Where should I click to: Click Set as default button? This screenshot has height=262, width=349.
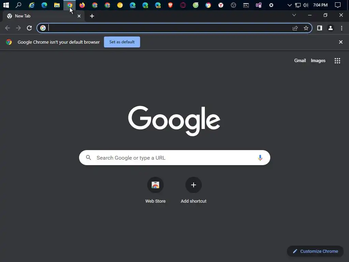click(x=122, y=42)
